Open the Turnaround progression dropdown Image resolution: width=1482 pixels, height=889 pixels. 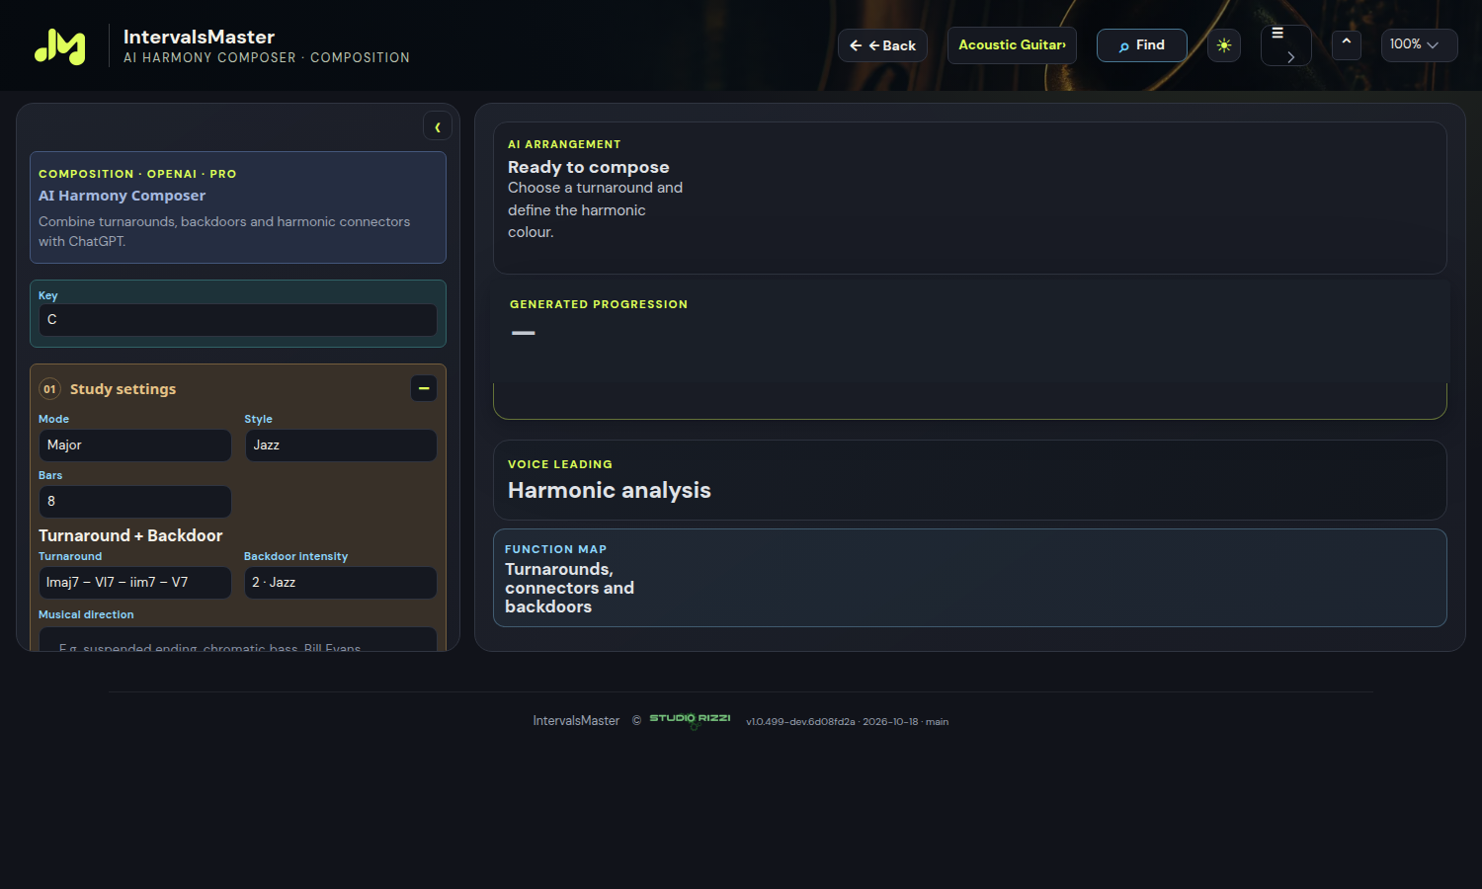tap(135, 583)
